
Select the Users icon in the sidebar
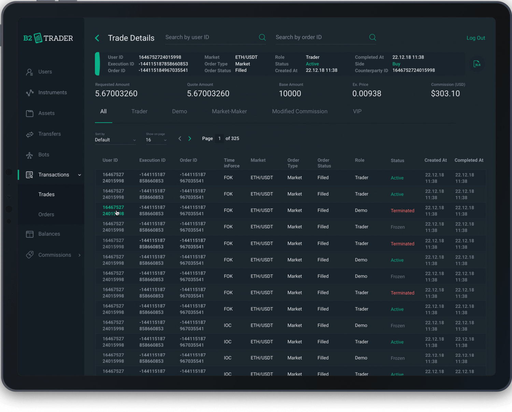click(x=30, y=72)
